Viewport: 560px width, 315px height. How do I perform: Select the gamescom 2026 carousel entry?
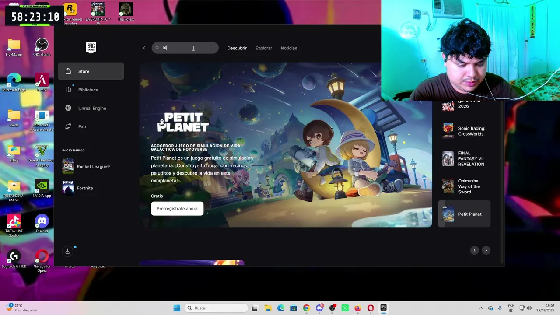[464, 105]
